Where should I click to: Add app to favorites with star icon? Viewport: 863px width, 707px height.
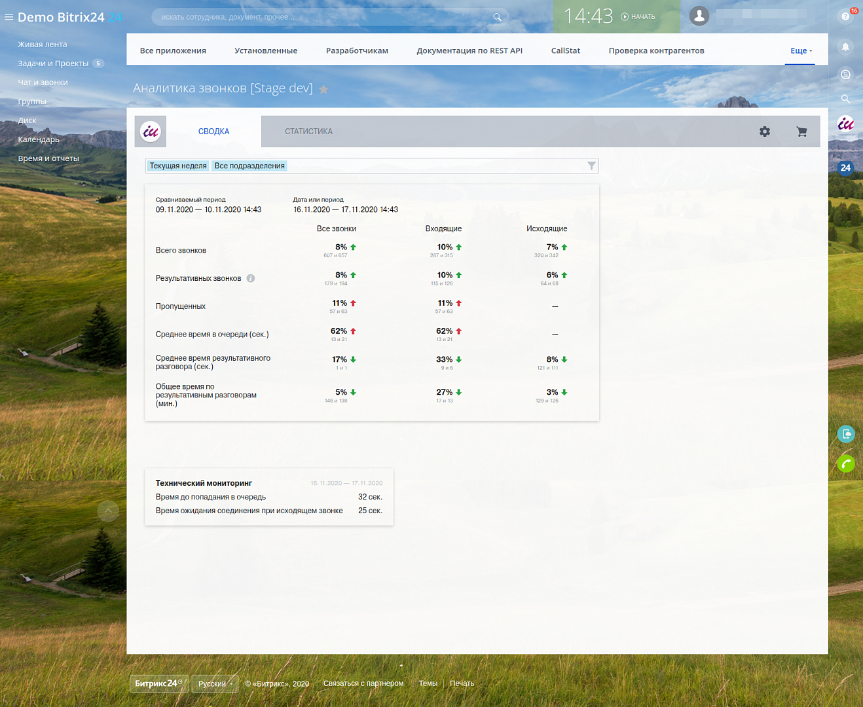(x=323, y=89)
